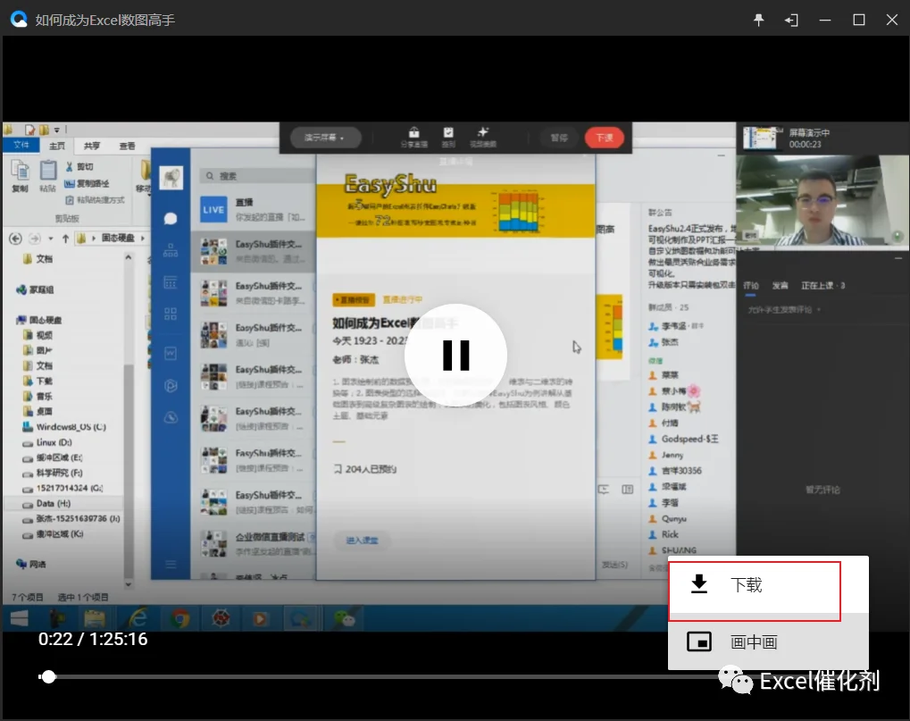This screenshot has height=721, width=910.
Task: Click the 进入课堂 enter classroom button
Action: pos(363,541)
